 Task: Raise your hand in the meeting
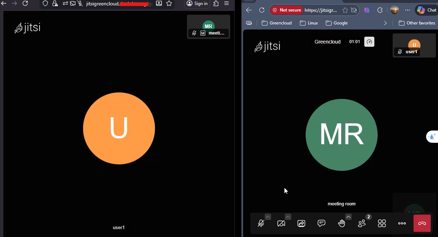coord(342,223)
